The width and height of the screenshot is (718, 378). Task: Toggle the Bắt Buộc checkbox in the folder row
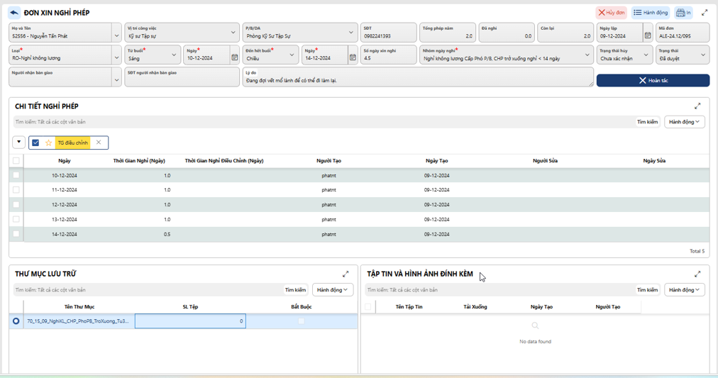click(x=302, y=321)
